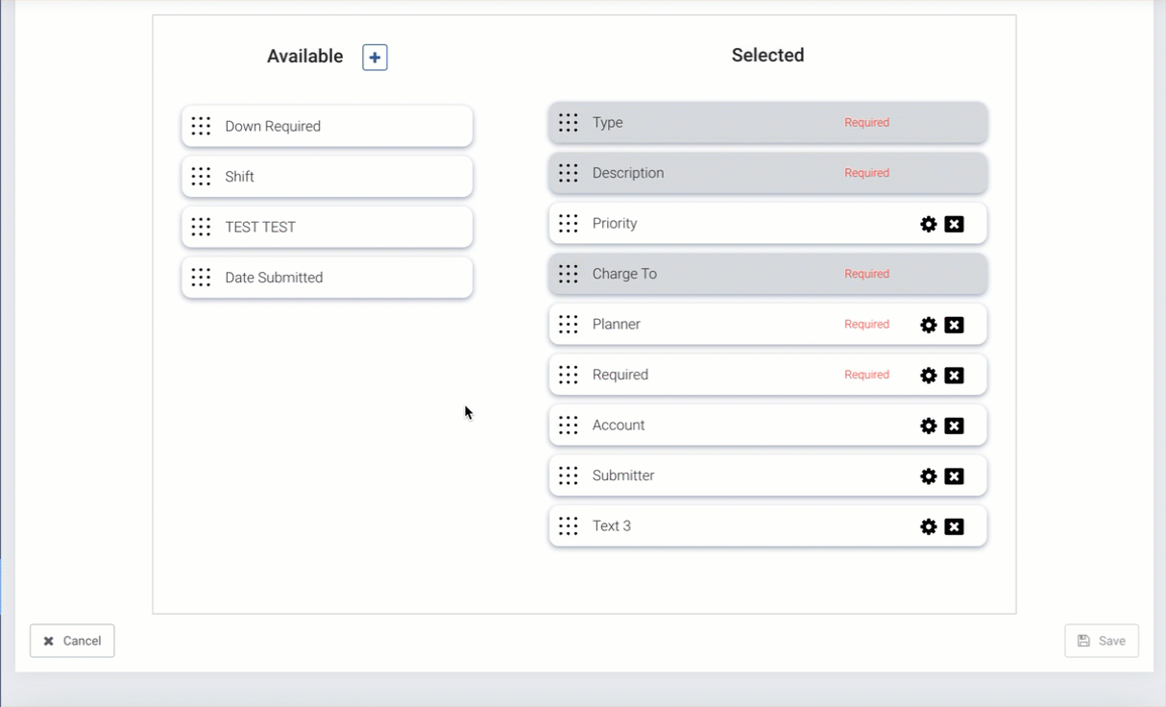Click the Required tag on Description row

pyautogui.click(x=866, y=173)
